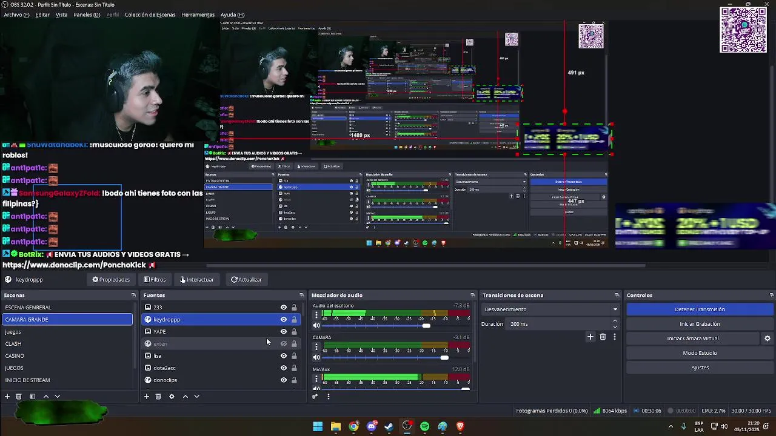Screen dimensions: 776x436
Task: Hide the keydroppp source
Action: coord(283,320)
